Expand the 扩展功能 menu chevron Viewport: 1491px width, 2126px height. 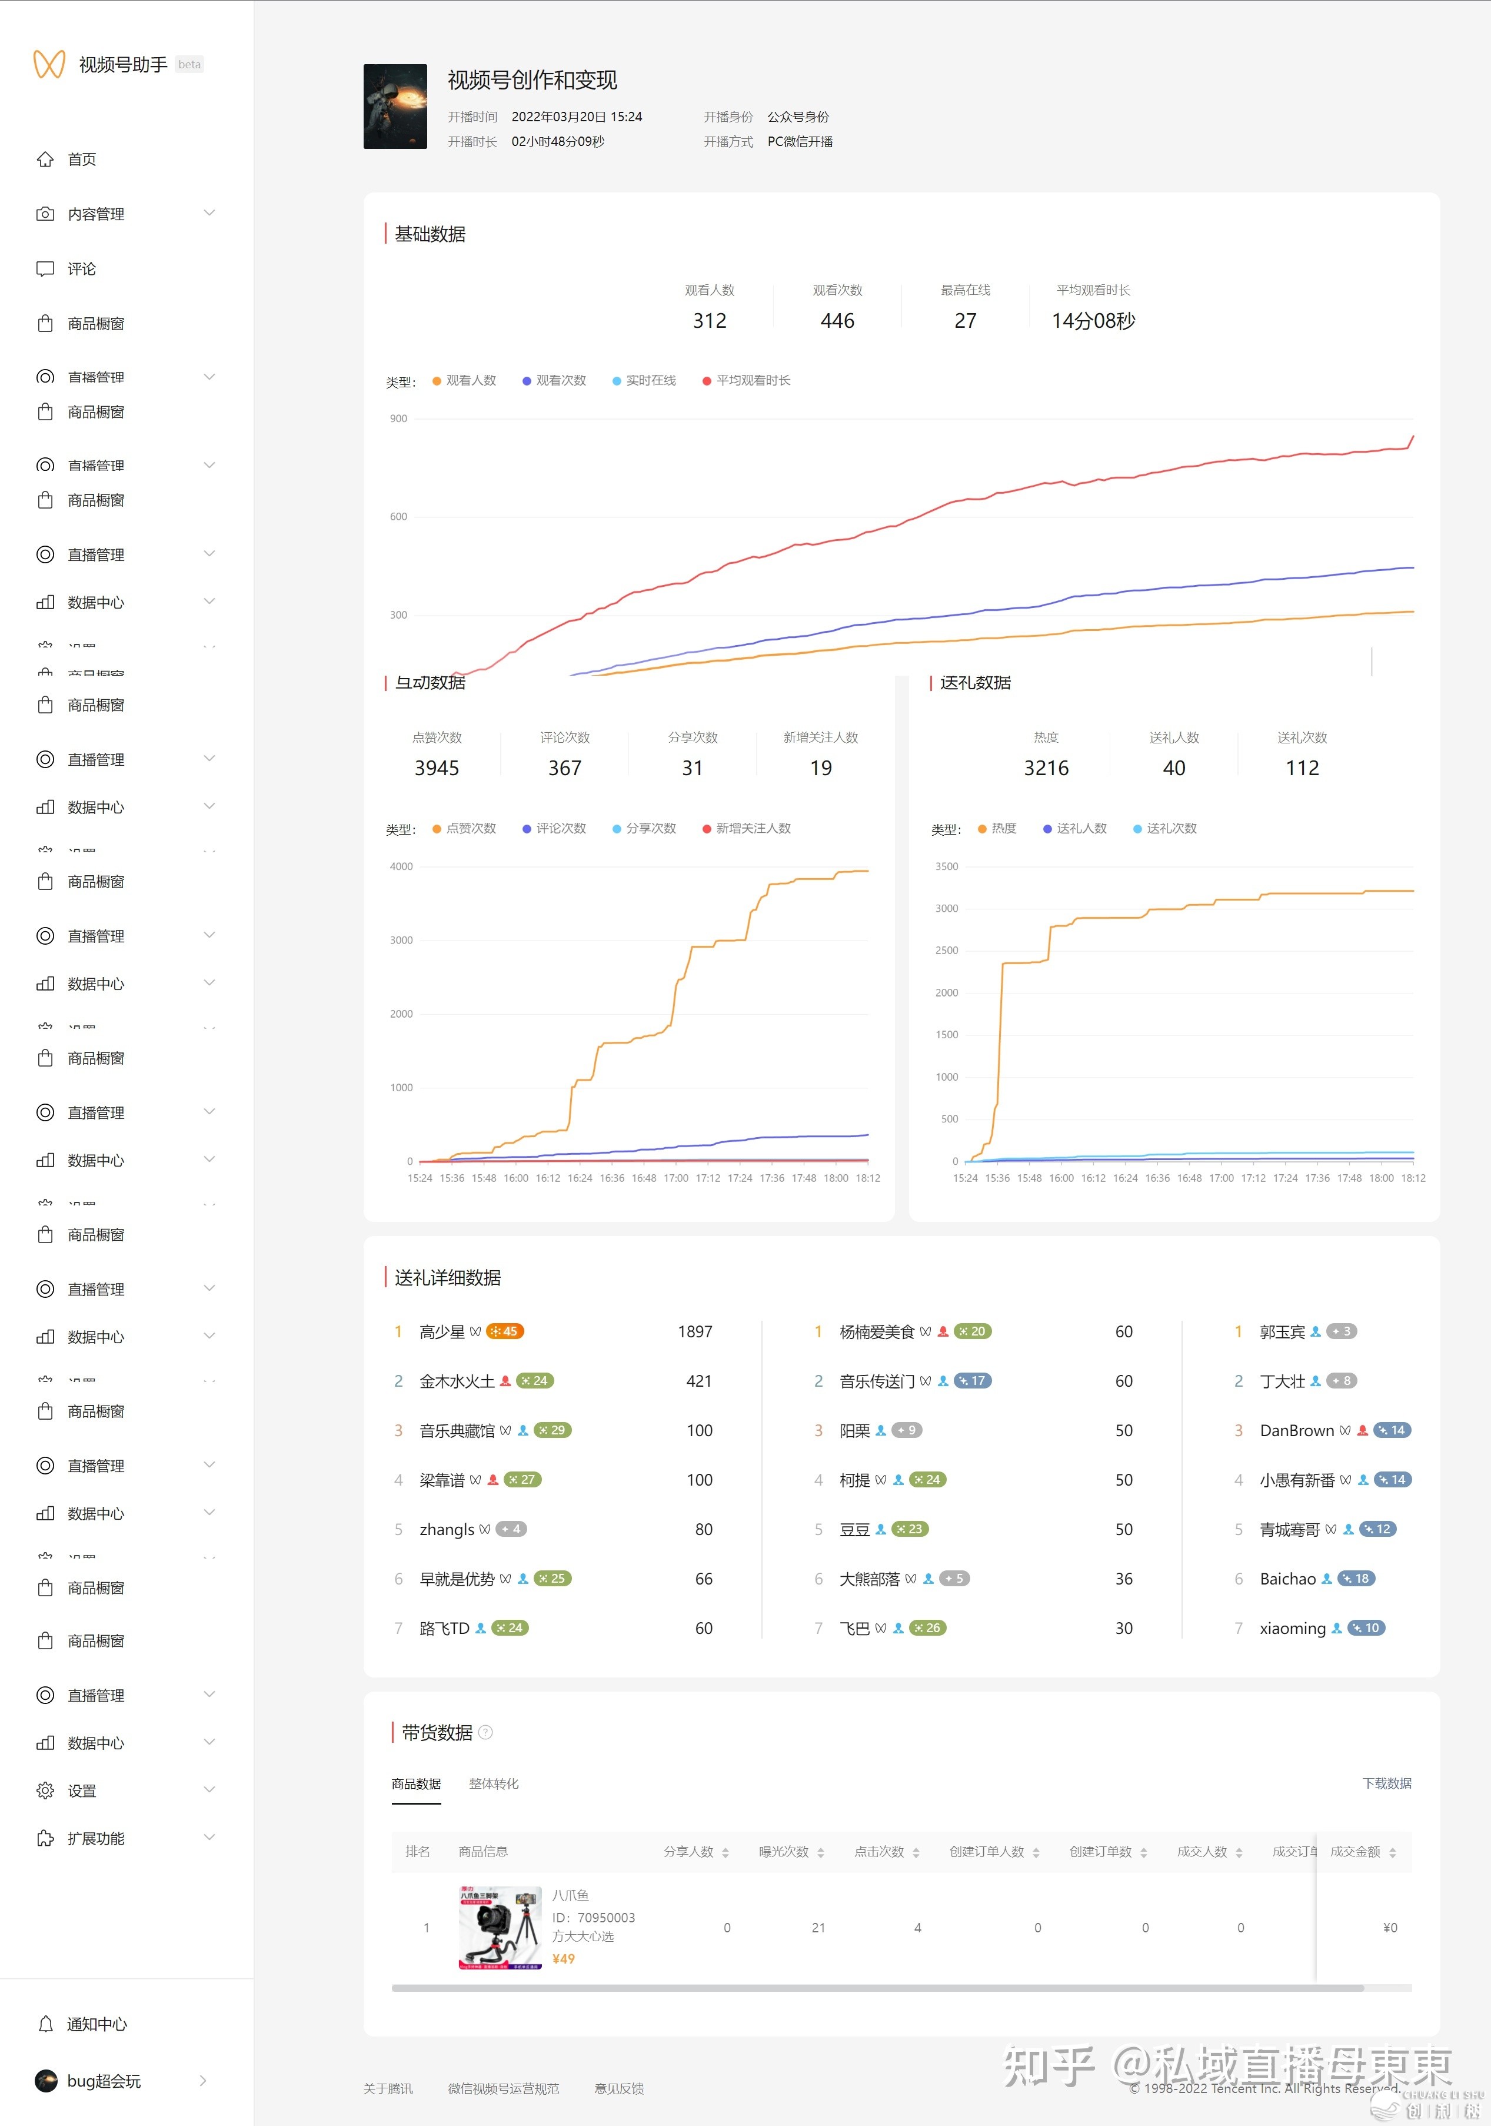click(209, 1838)
